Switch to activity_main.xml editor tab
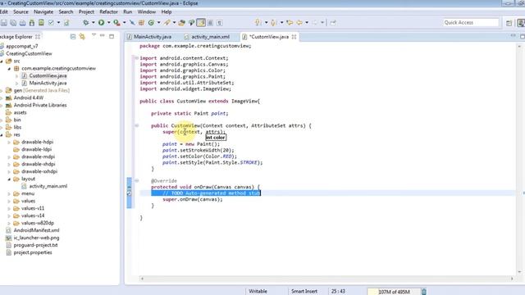 (x=207, y=37)
